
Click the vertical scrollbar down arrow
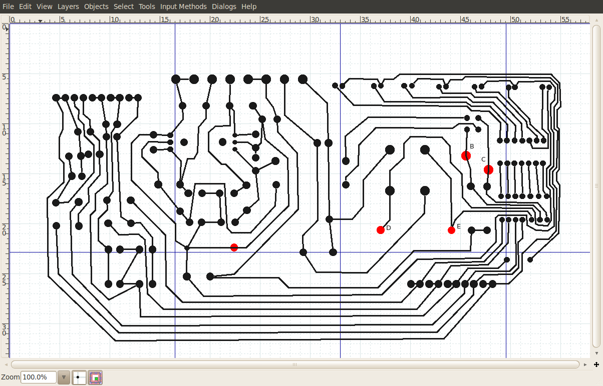tap(596, 352)
